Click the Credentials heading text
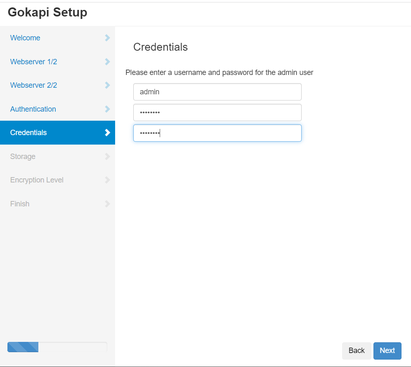The image size is (411, 367). (x=161, y=47)
